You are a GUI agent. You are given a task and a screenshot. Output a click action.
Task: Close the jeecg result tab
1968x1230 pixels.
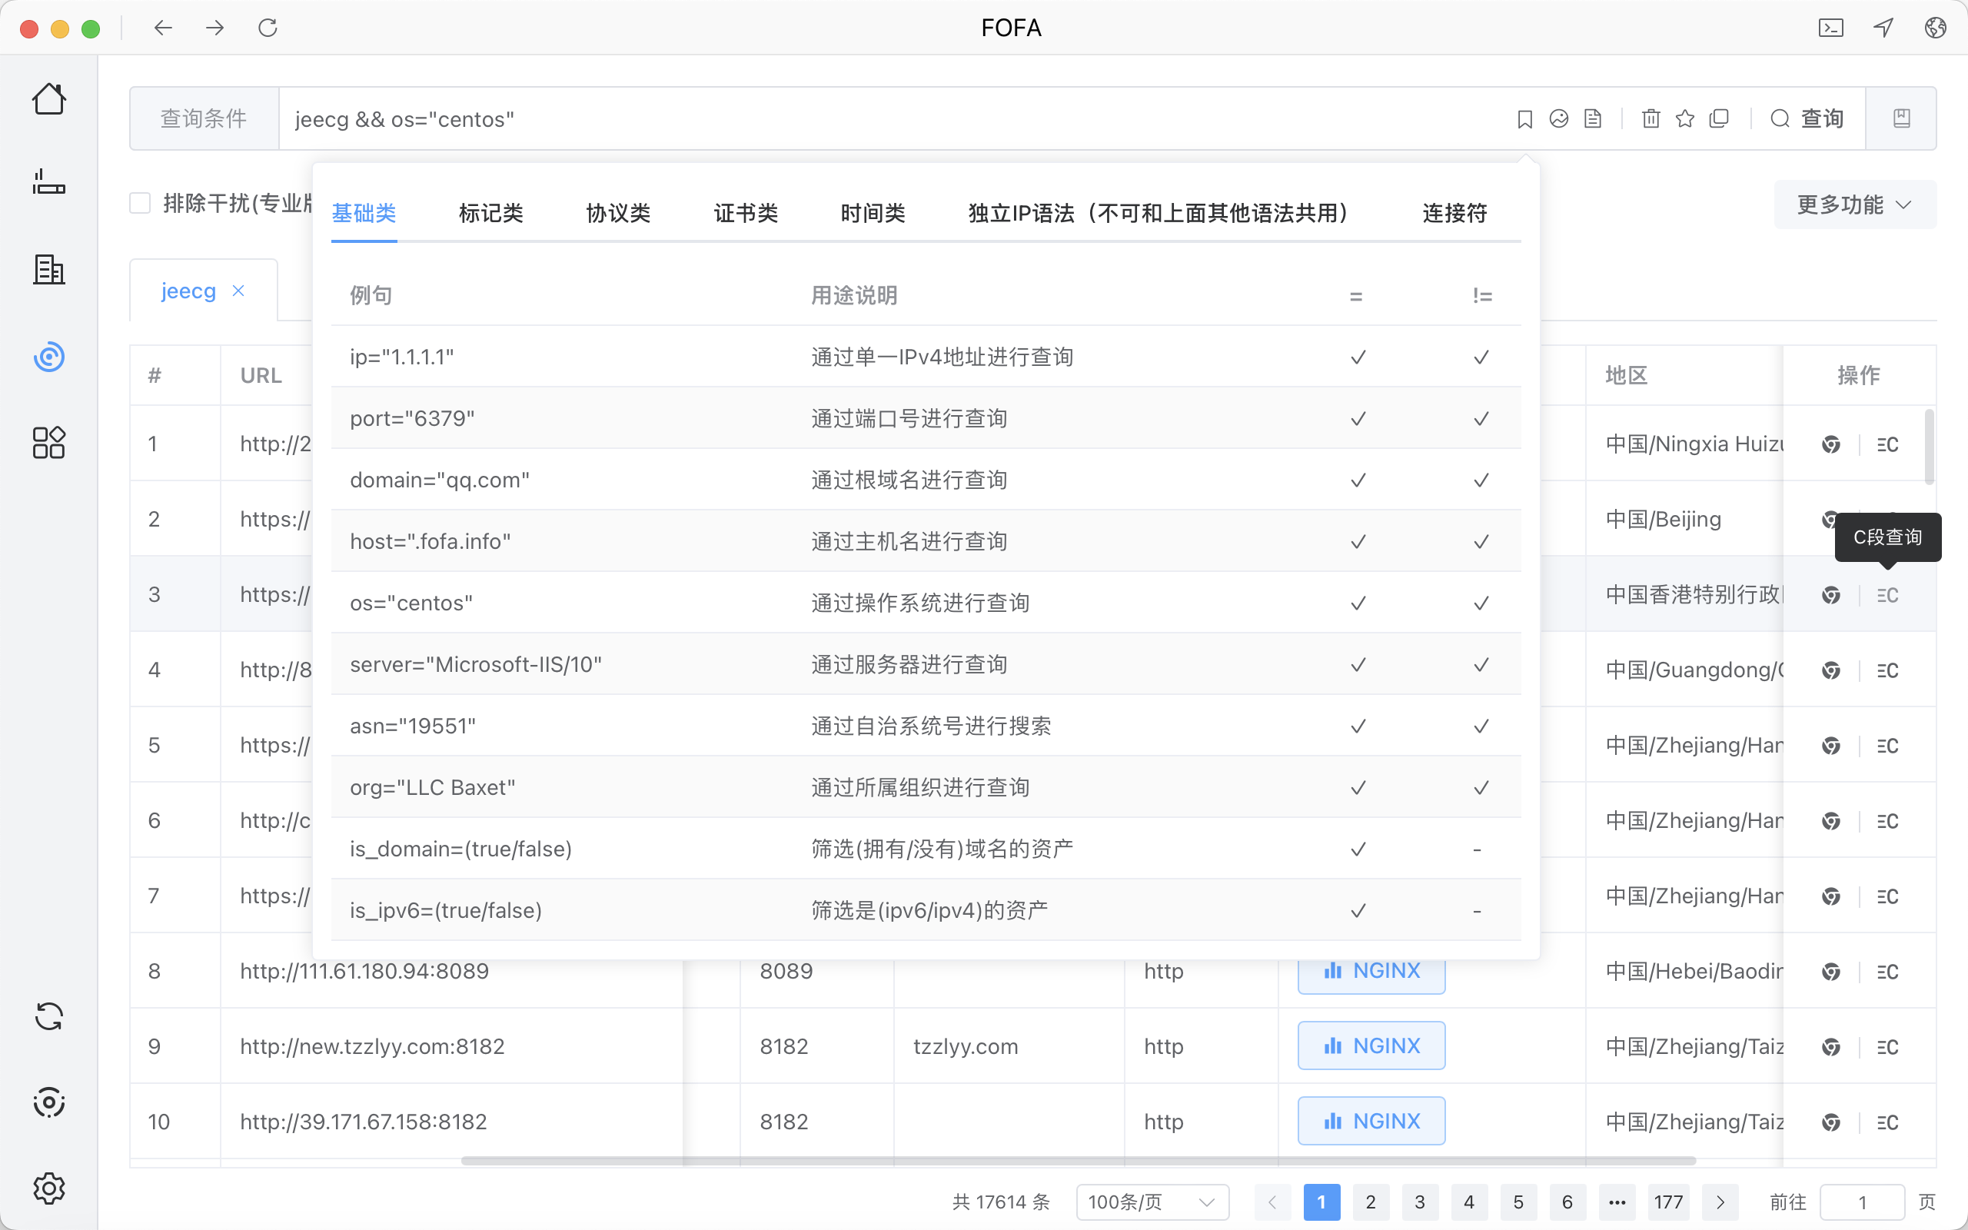coord(238,291)
